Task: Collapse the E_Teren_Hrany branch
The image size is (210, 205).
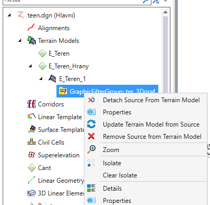Action: click(x=30, y=66)
